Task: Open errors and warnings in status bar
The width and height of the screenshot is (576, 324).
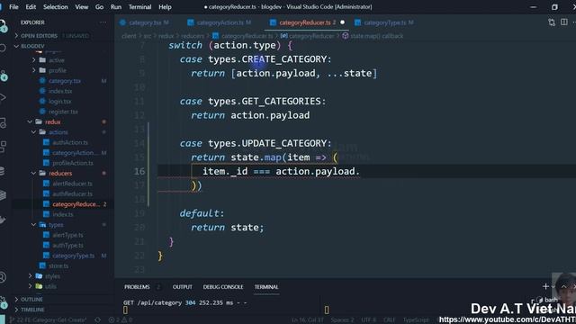Action: pyautogui.click(x=120, y=320)
